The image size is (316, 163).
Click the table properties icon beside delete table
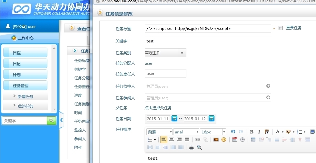(x=269, y=140)
